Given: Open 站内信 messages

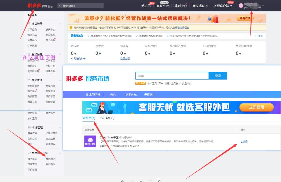Looking at the screenshot, I should coord(146,6).
